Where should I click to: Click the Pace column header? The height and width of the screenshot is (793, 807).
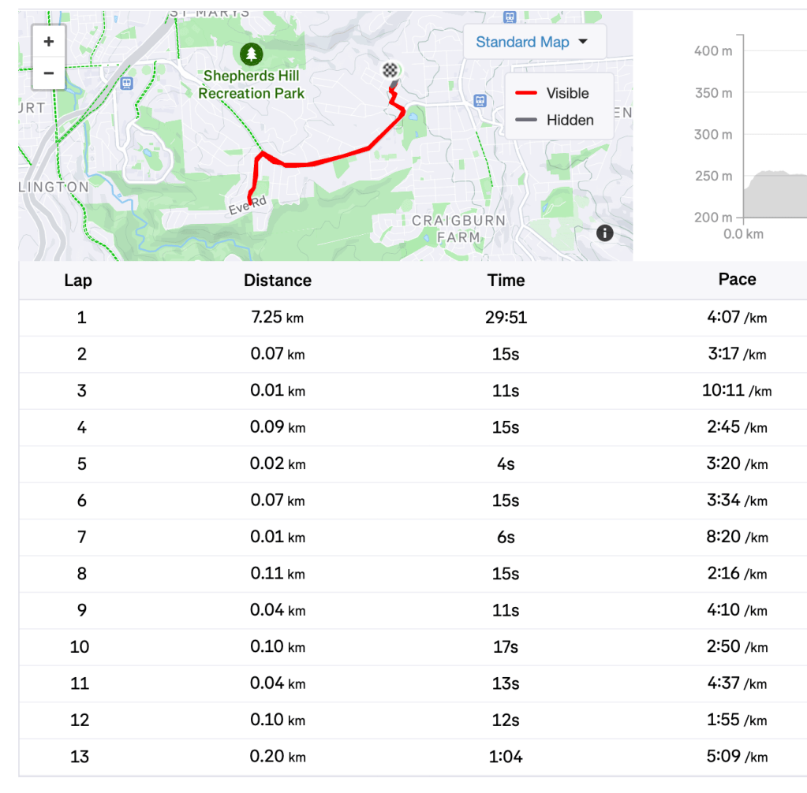tap(737, 280)
